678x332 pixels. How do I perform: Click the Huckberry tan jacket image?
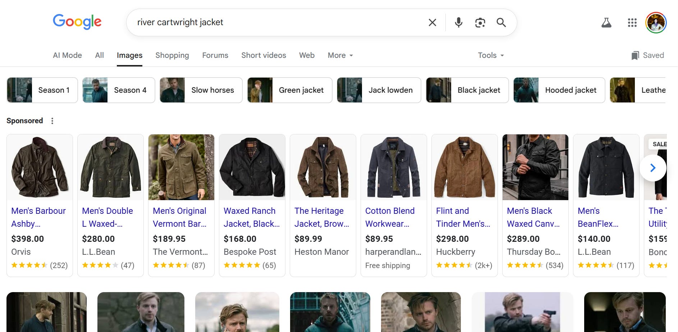(465, 167)
